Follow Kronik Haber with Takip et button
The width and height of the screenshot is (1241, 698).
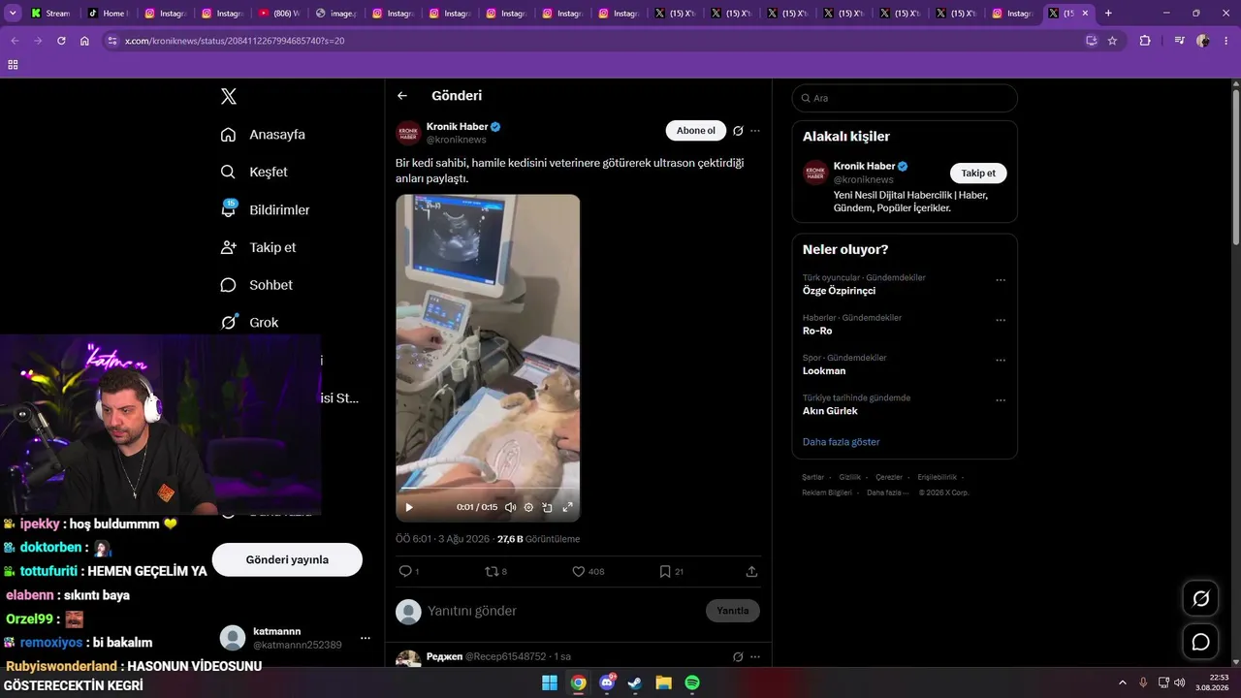[978, 173]
